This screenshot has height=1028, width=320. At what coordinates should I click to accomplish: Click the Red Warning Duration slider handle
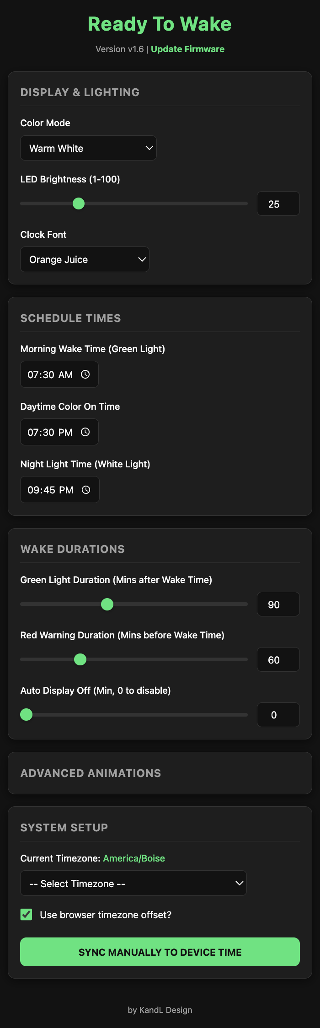tap(80, 659)
